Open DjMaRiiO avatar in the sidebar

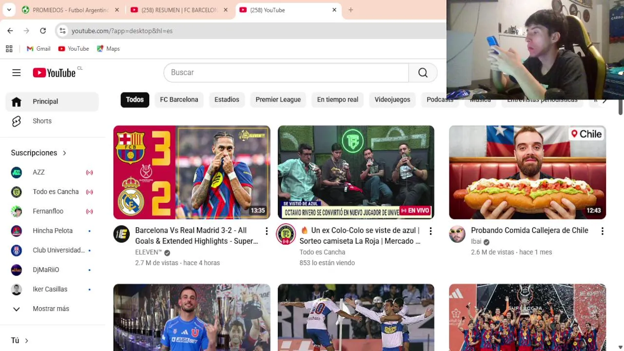tap(17, 270)
